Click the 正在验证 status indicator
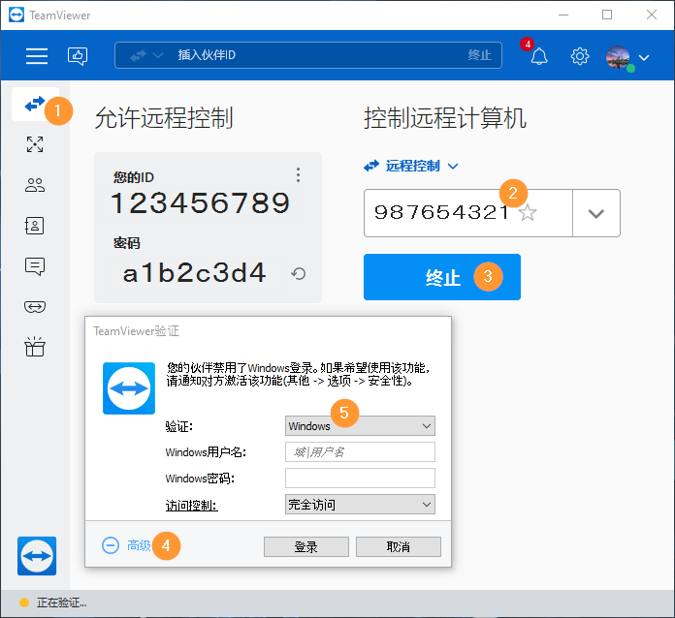 pyautogui.click(x=53, y=603)
